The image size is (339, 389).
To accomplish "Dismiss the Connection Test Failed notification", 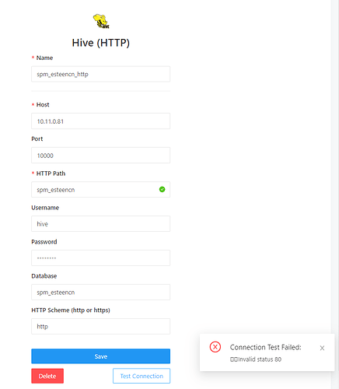I will (x=322, y=348).
